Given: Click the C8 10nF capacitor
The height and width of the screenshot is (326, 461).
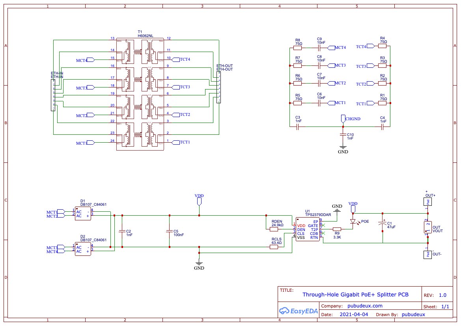Looking at the screenshot, I should (319, 65).
